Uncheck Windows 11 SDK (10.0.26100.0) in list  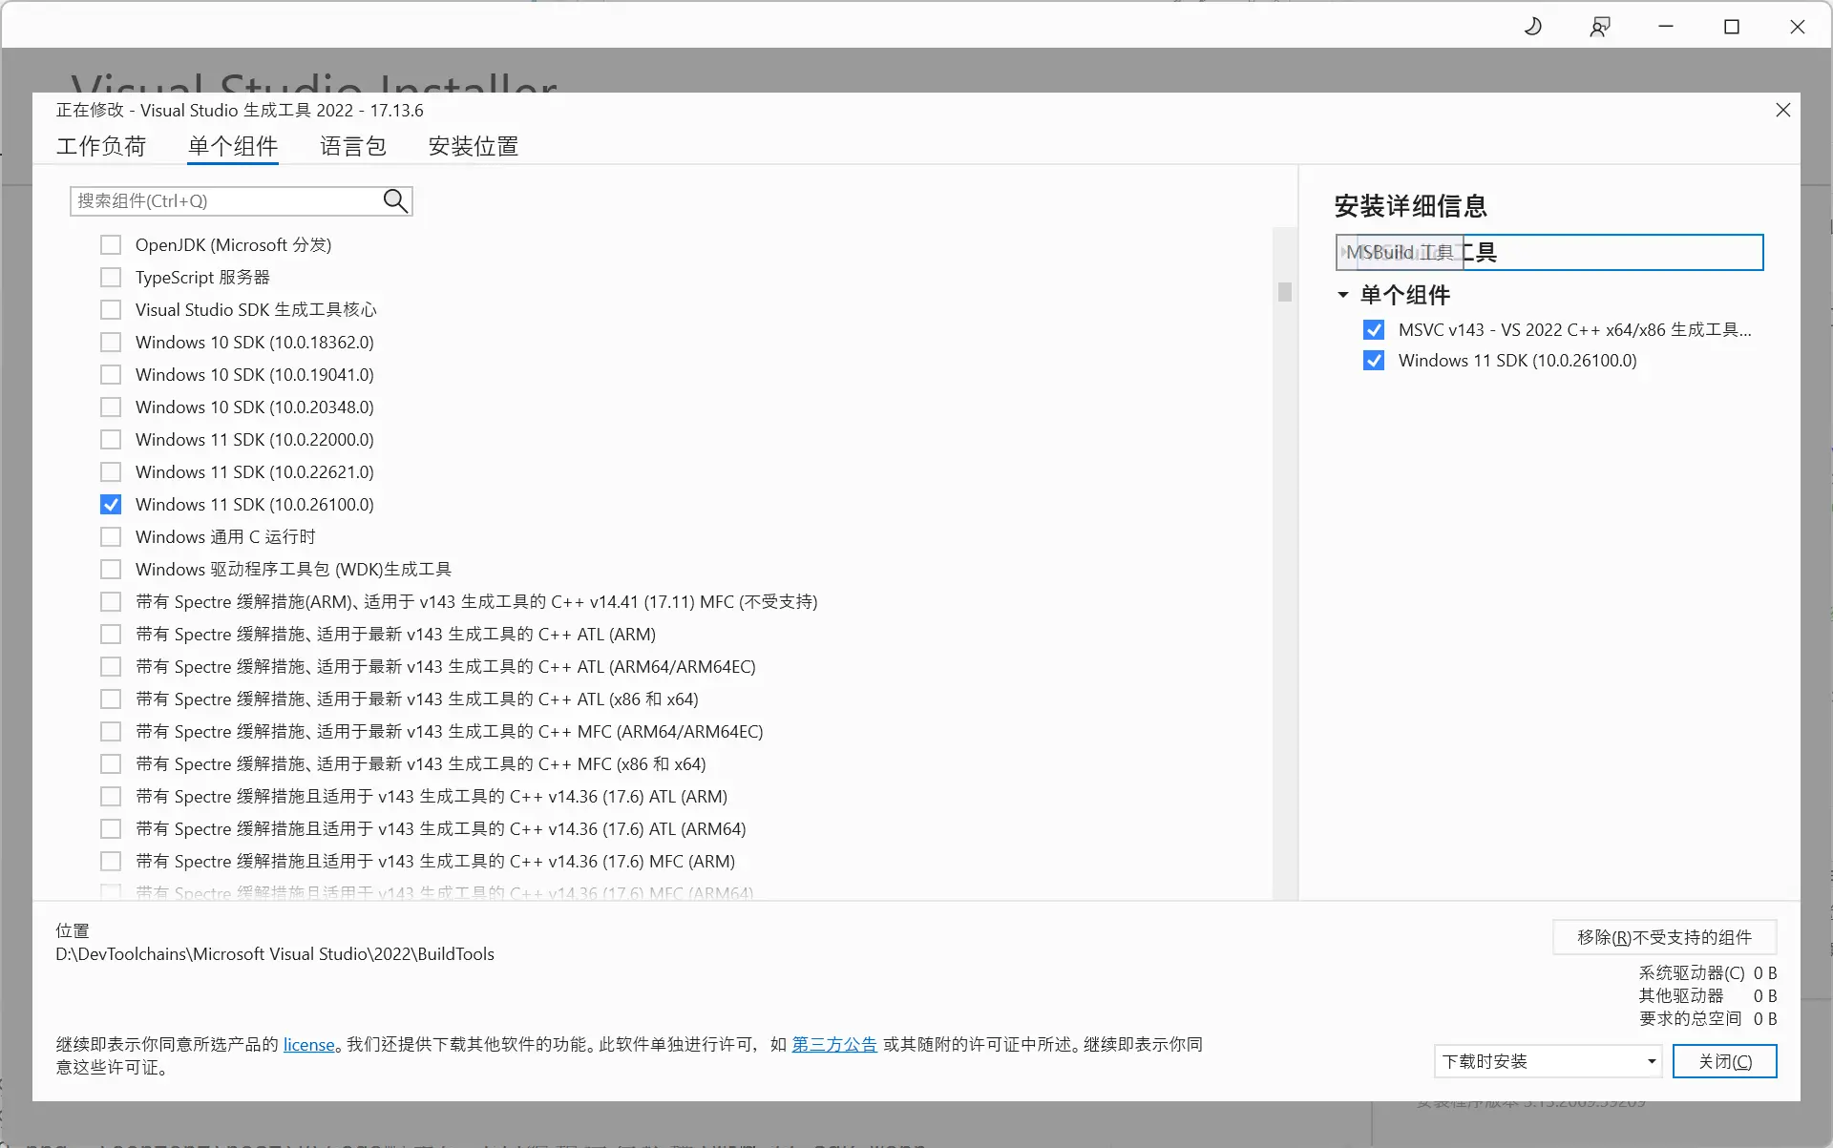(x=111, y=505)
